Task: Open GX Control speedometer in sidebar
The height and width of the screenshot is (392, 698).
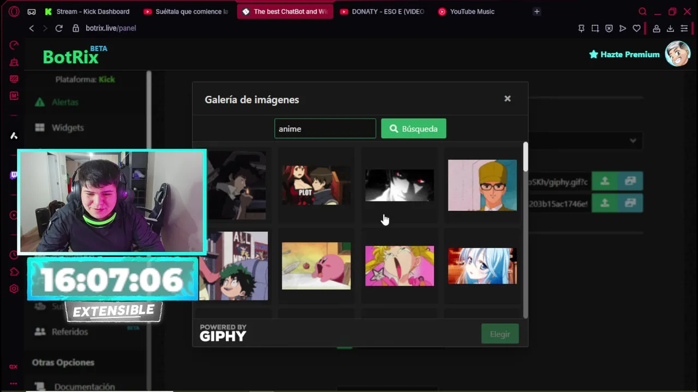Action: [x=14, y=45]
